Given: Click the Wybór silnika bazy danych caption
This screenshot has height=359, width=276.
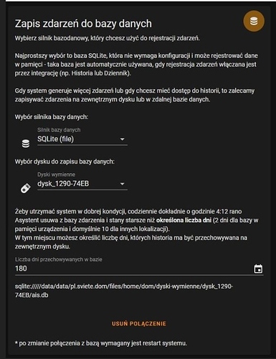Looking at the screenshot, I should point(52,117).
